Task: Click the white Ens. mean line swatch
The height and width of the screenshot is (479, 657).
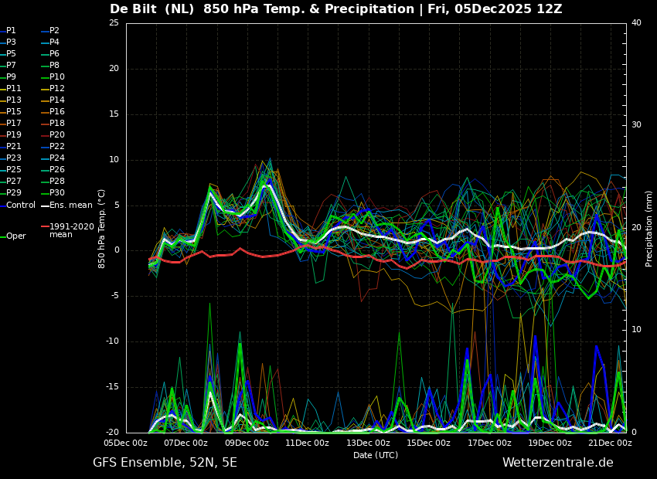Action: coord(44,206)
